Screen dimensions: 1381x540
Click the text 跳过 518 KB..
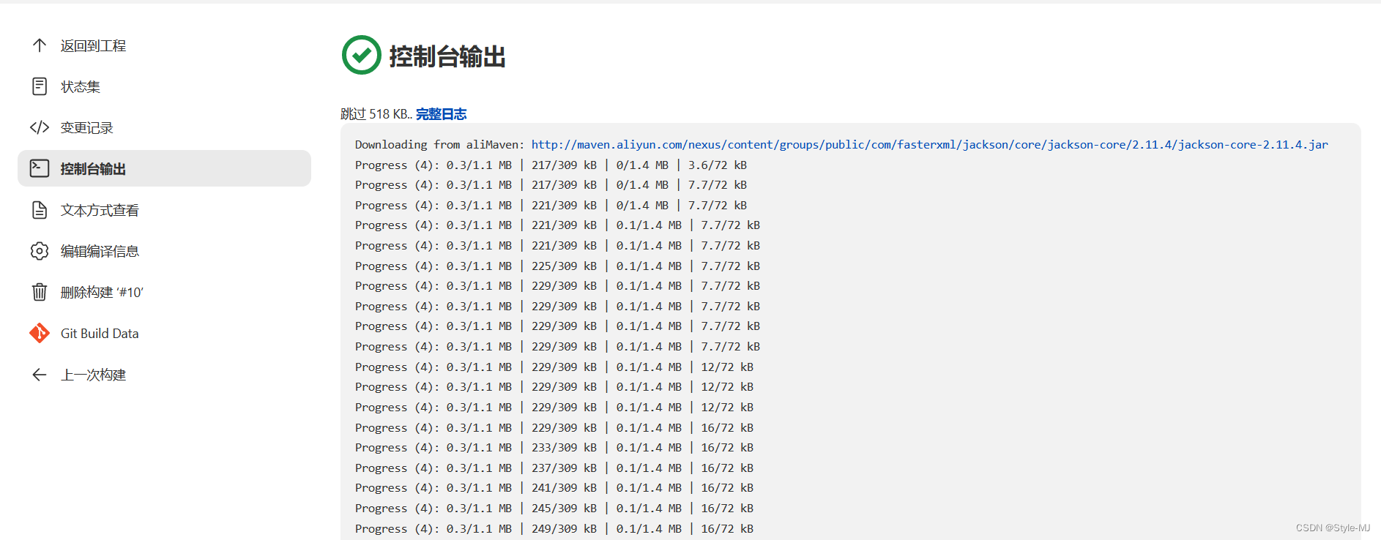(x=376, y=114)
